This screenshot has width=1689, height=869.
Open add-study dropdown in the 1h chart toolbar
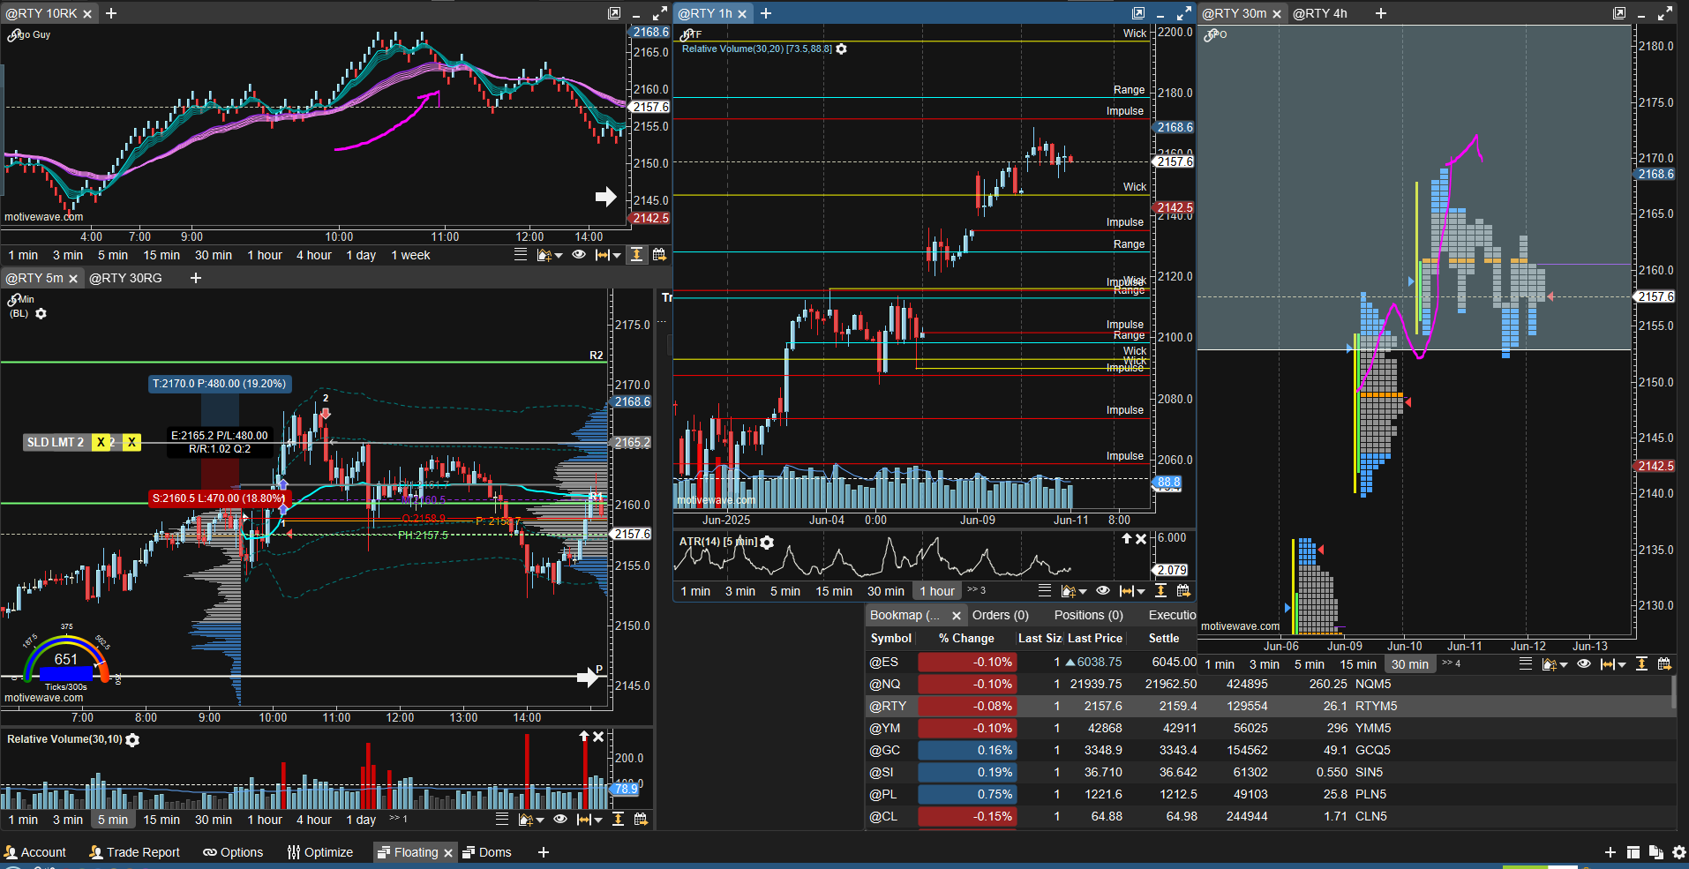(1073, 591)
